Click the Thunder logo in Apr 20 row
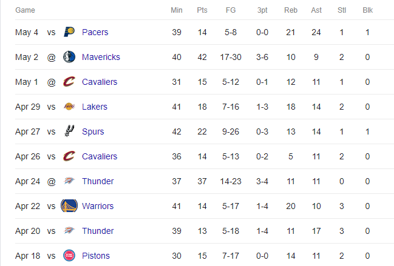Screen dimensions: 394x266 pos(69,230)
